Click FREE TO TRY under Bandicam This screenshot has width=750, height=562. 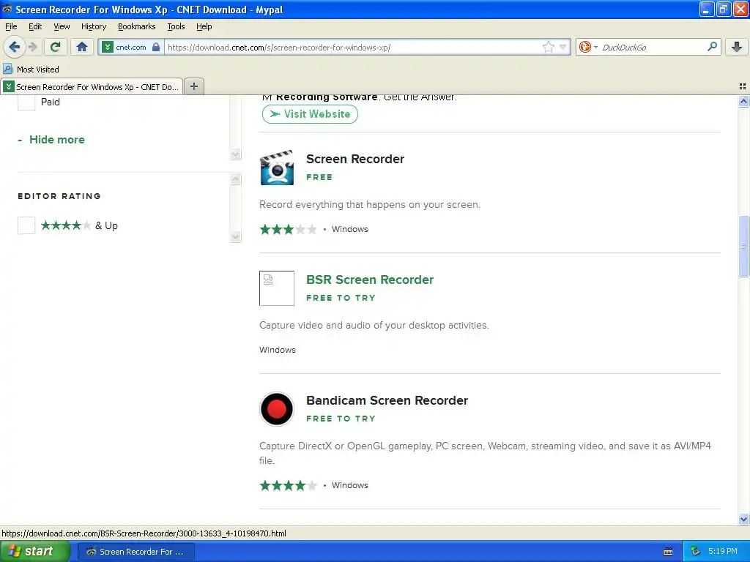point(341,419)
